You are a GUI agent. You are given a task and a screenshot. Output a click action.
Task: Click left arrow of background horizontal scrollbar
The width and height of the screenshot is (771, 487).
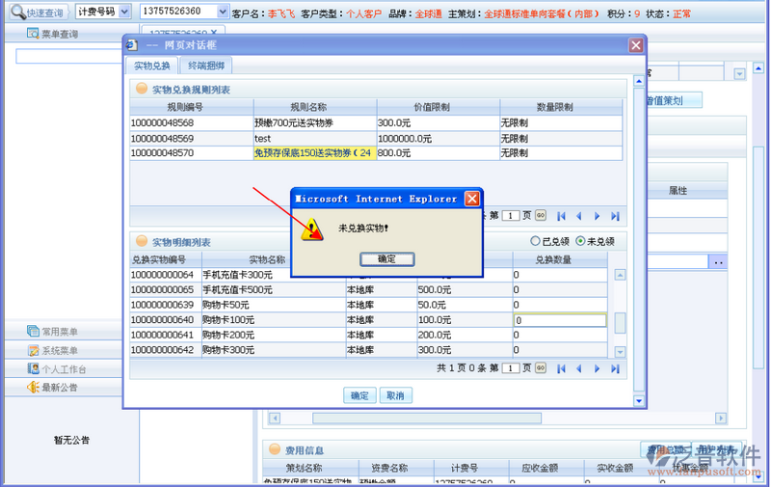(x=275, y=419)
